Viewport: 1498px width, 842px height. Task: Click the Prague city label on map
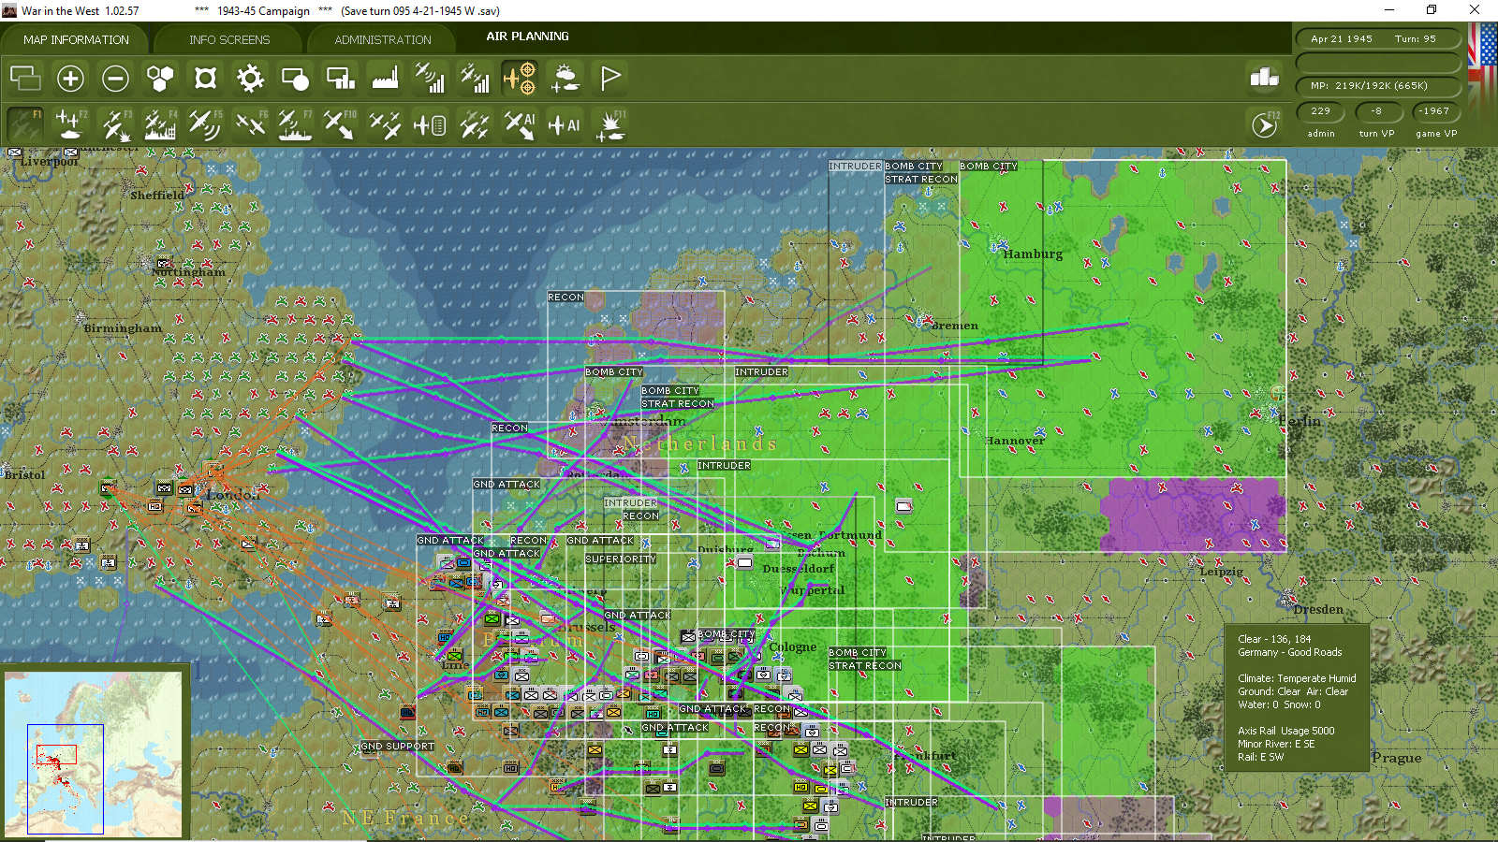tap(1396, 758)
